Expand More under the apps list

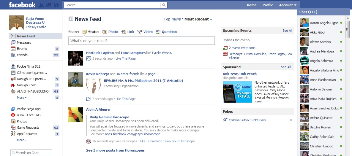22,140
